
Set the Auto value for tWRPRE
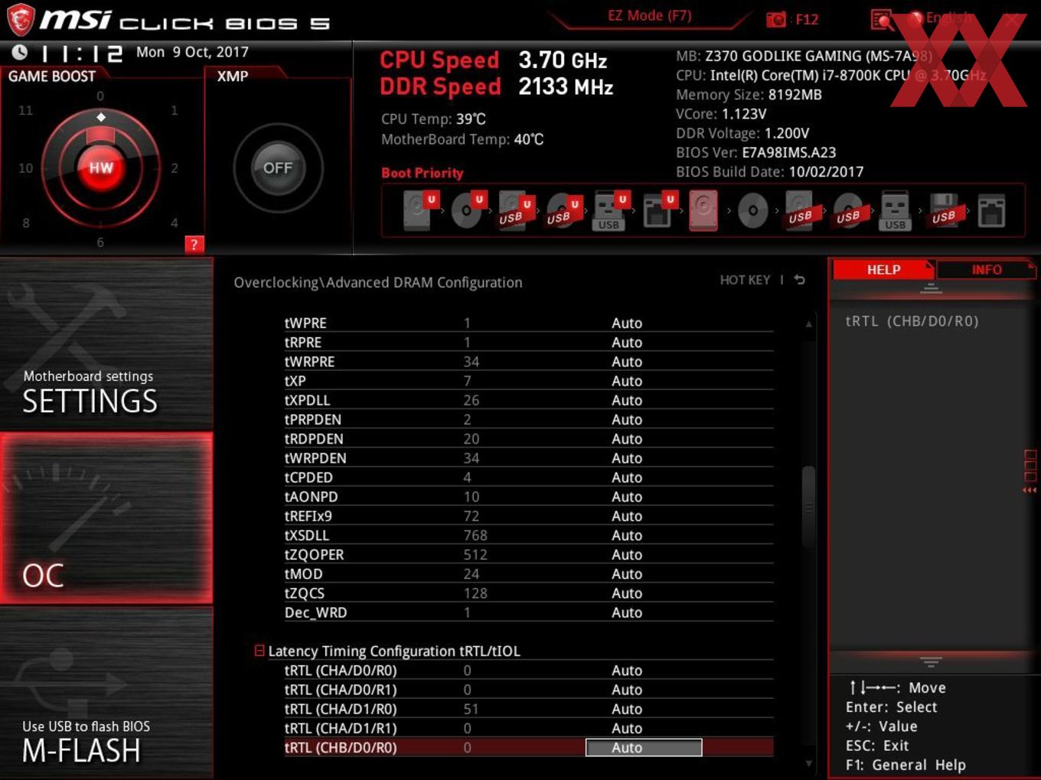[x=627, y=362]
